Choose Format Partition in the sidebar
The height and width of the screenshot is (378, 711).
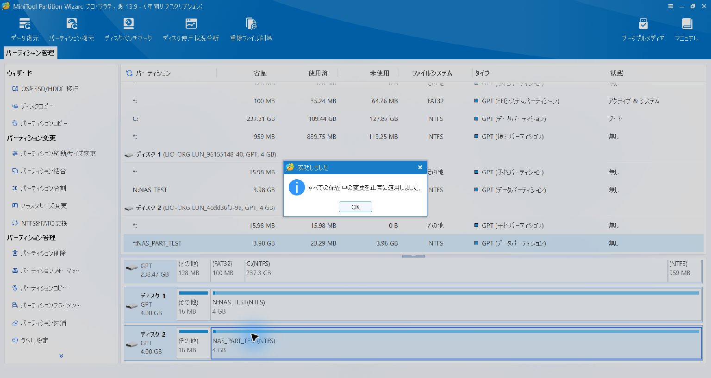tap(45, 271)
